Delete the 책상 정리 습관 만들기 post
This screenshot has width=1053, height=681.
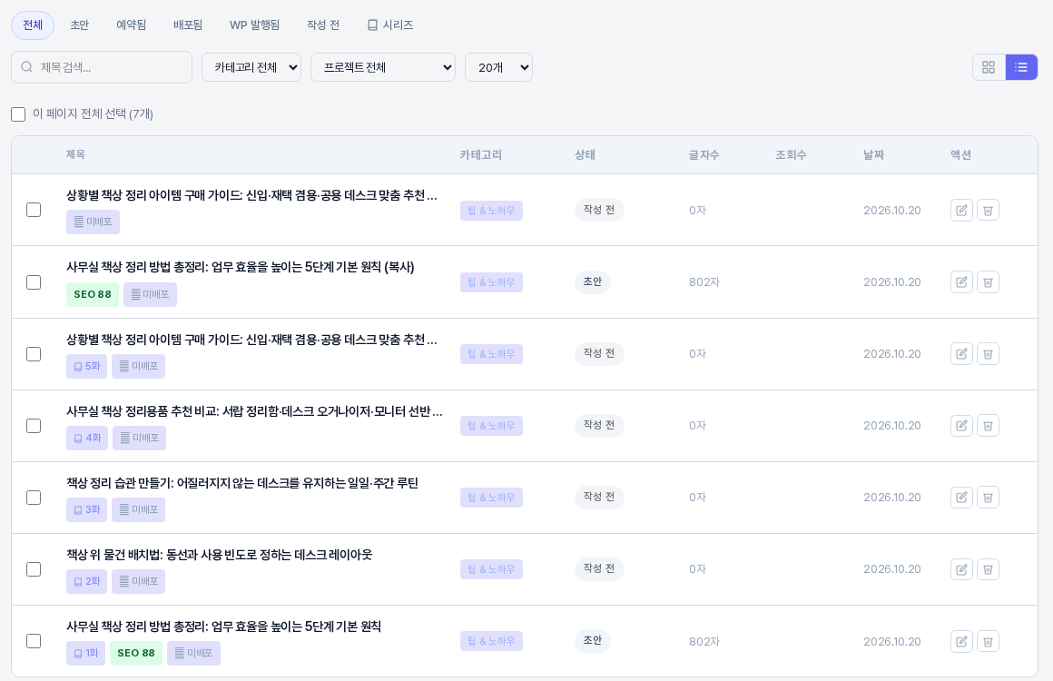click(988, 498)
